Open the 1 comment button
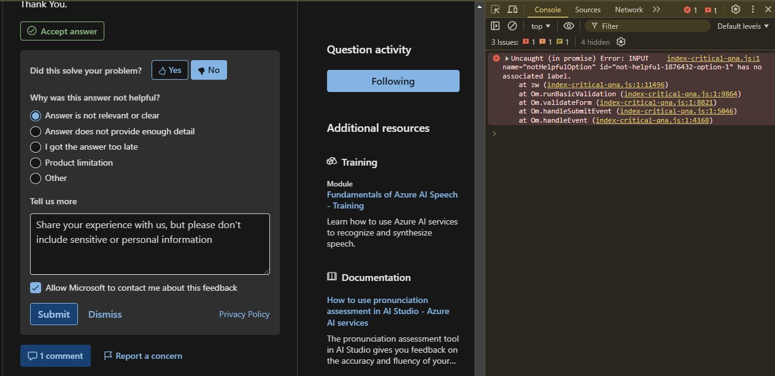Viewport: 775px width, 376px height. (55, 356)
